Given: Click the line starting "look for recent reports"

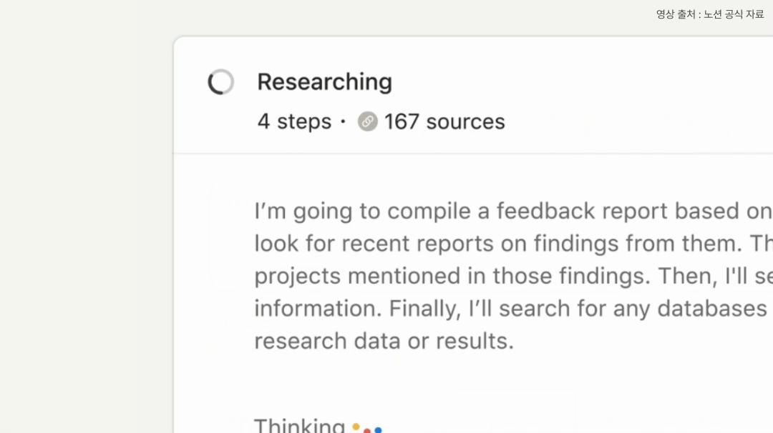Looking at the screenshot, I should click(513, 243).
